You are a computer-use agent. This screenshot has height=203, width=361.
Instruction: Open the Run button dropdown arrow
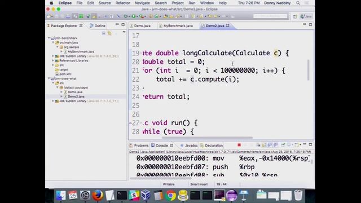point(137,16)
